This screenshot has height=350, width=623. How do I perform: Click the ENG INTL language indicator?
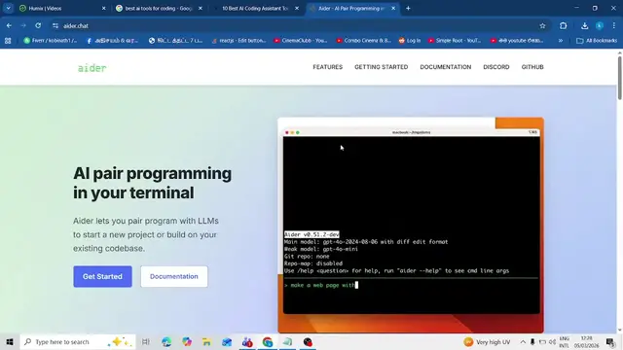click(565, 341)
